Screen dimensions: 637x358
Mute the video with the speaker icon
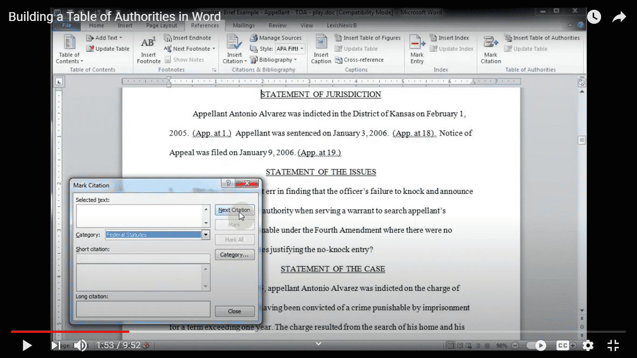point(80,345)
